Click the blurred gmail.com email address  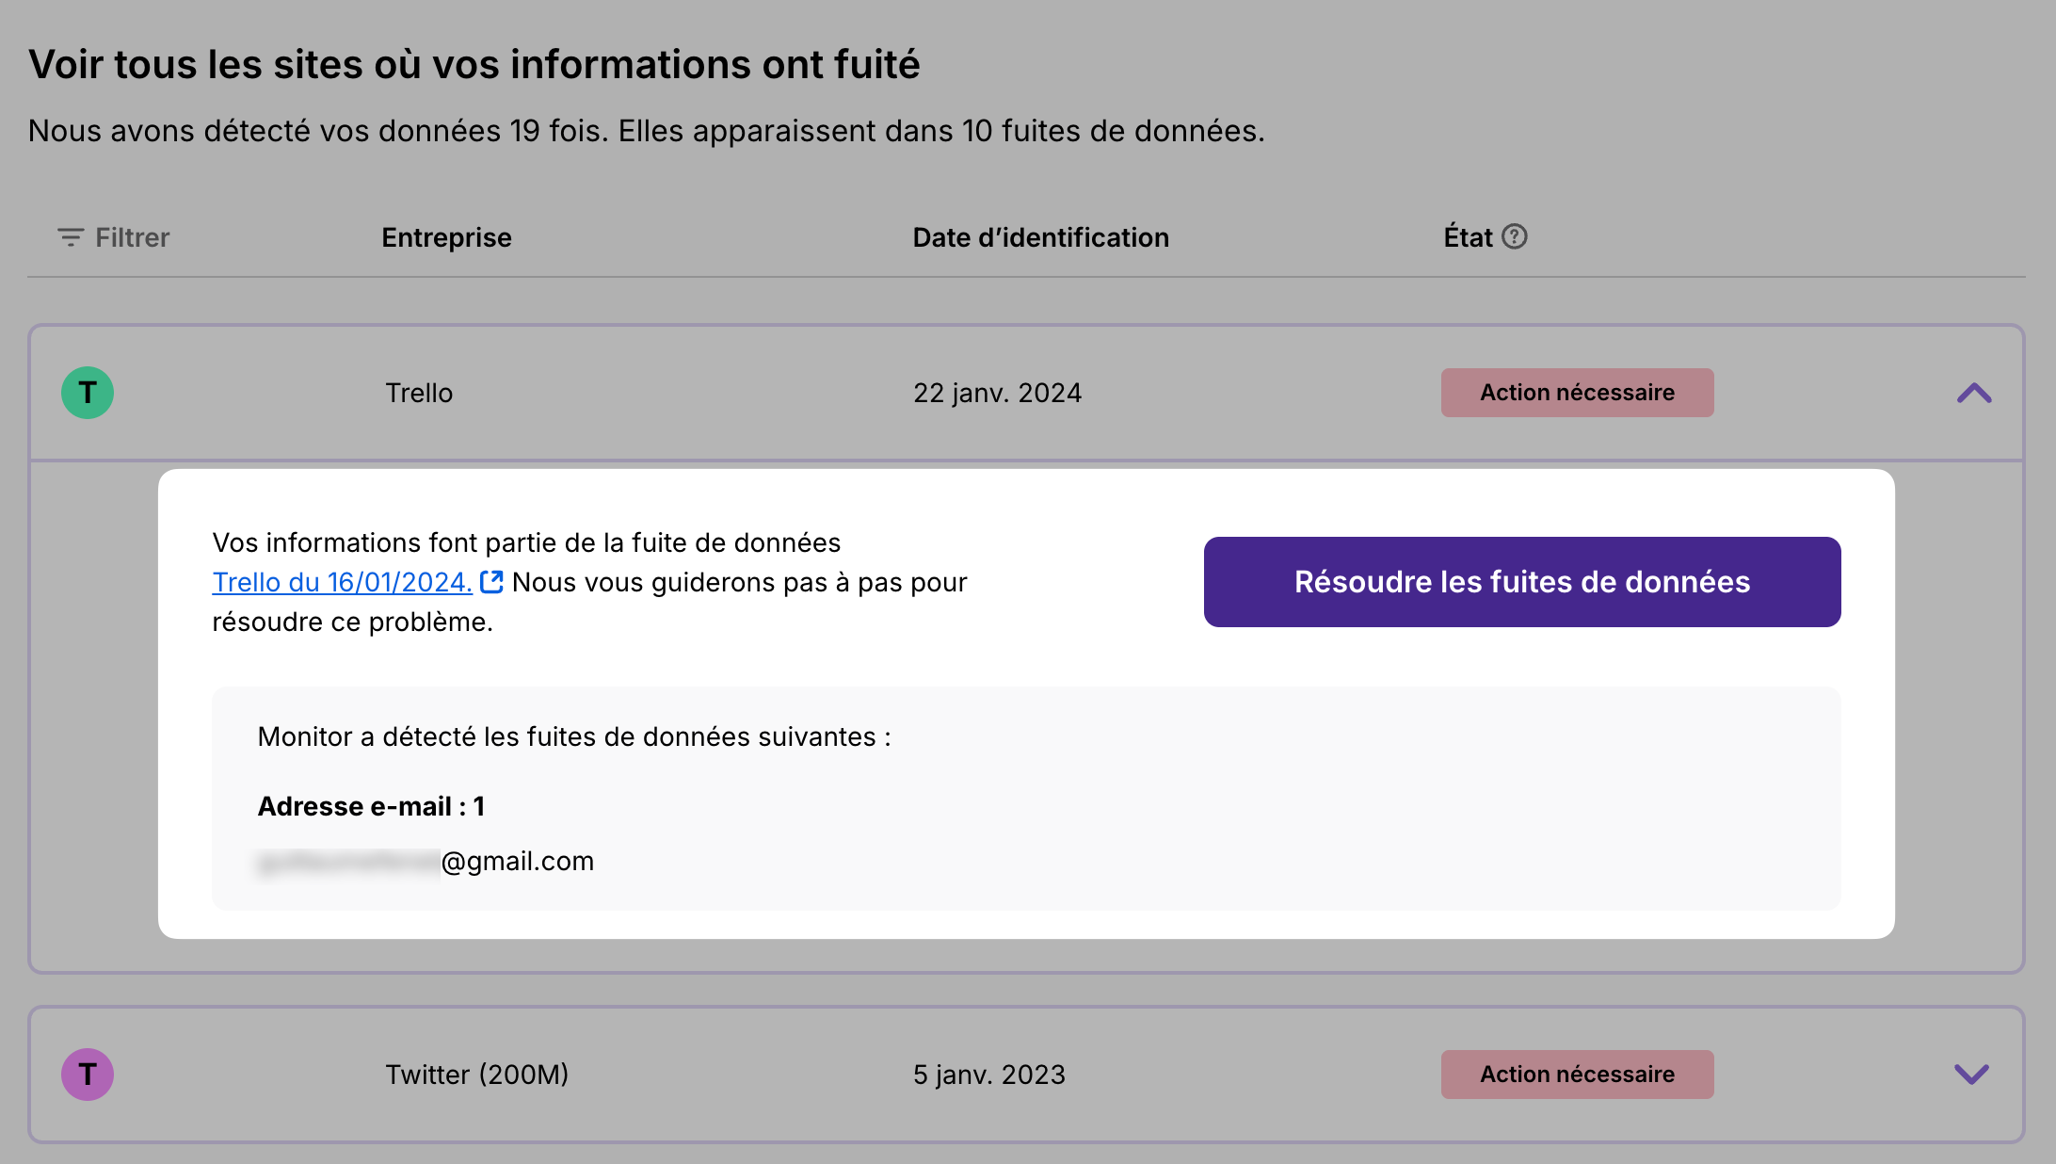coord(426,862)
